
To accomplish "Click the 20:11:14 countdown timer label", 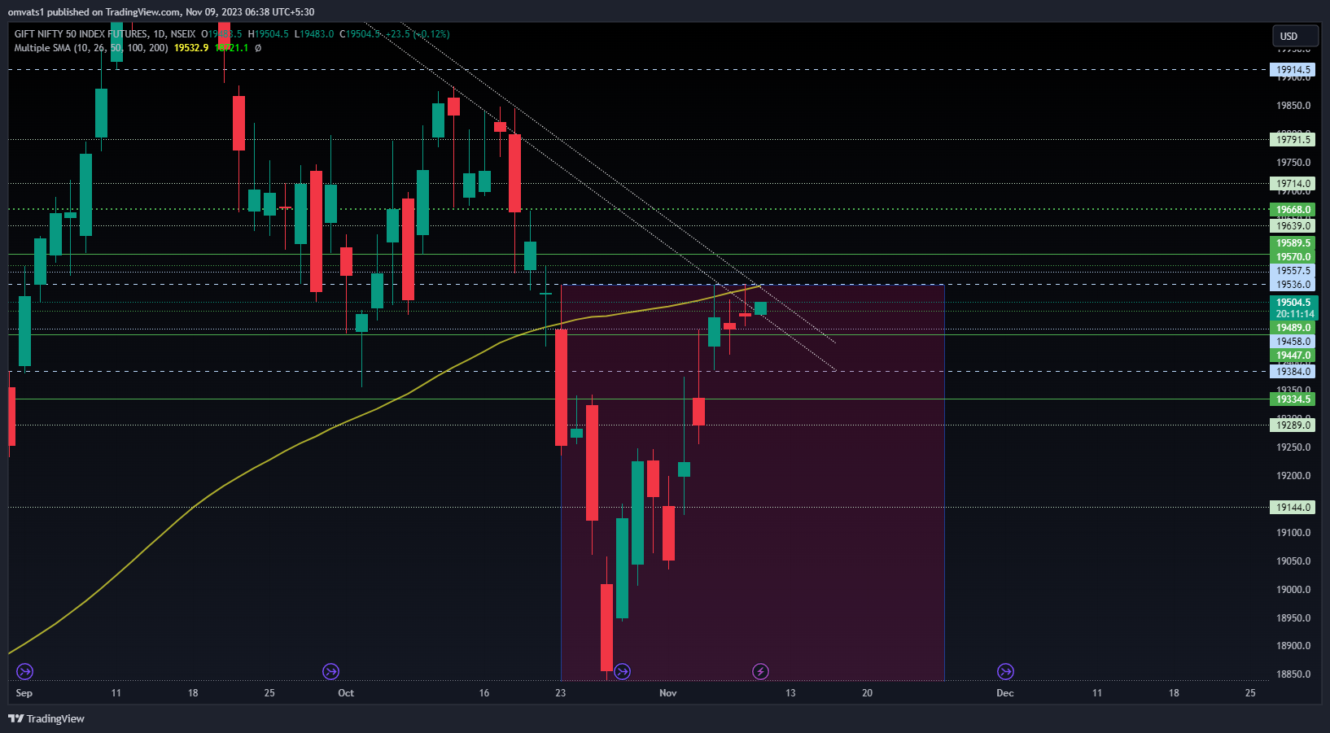I will coord(1294,314).
